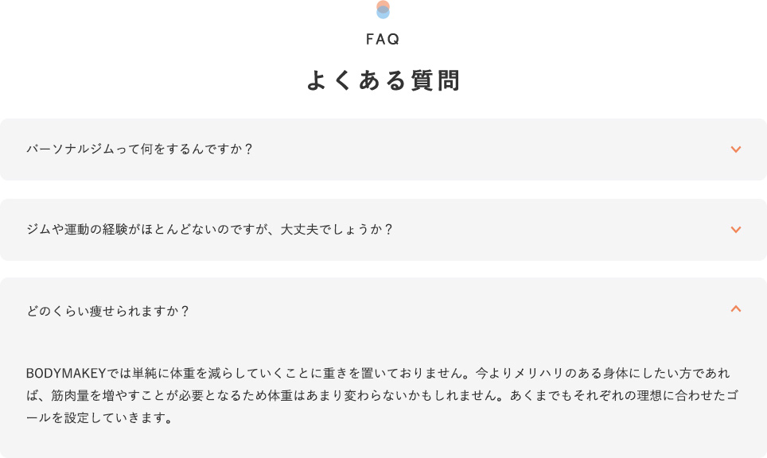Click the down chevron on the 運動の経験 question

pyautogui.click(x=736, y=230)
